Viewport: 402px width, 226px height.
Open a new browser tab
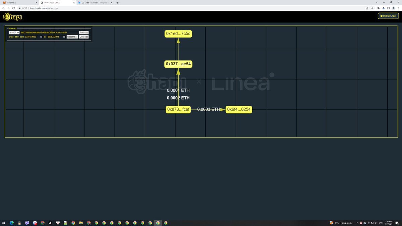click(118, 2)
